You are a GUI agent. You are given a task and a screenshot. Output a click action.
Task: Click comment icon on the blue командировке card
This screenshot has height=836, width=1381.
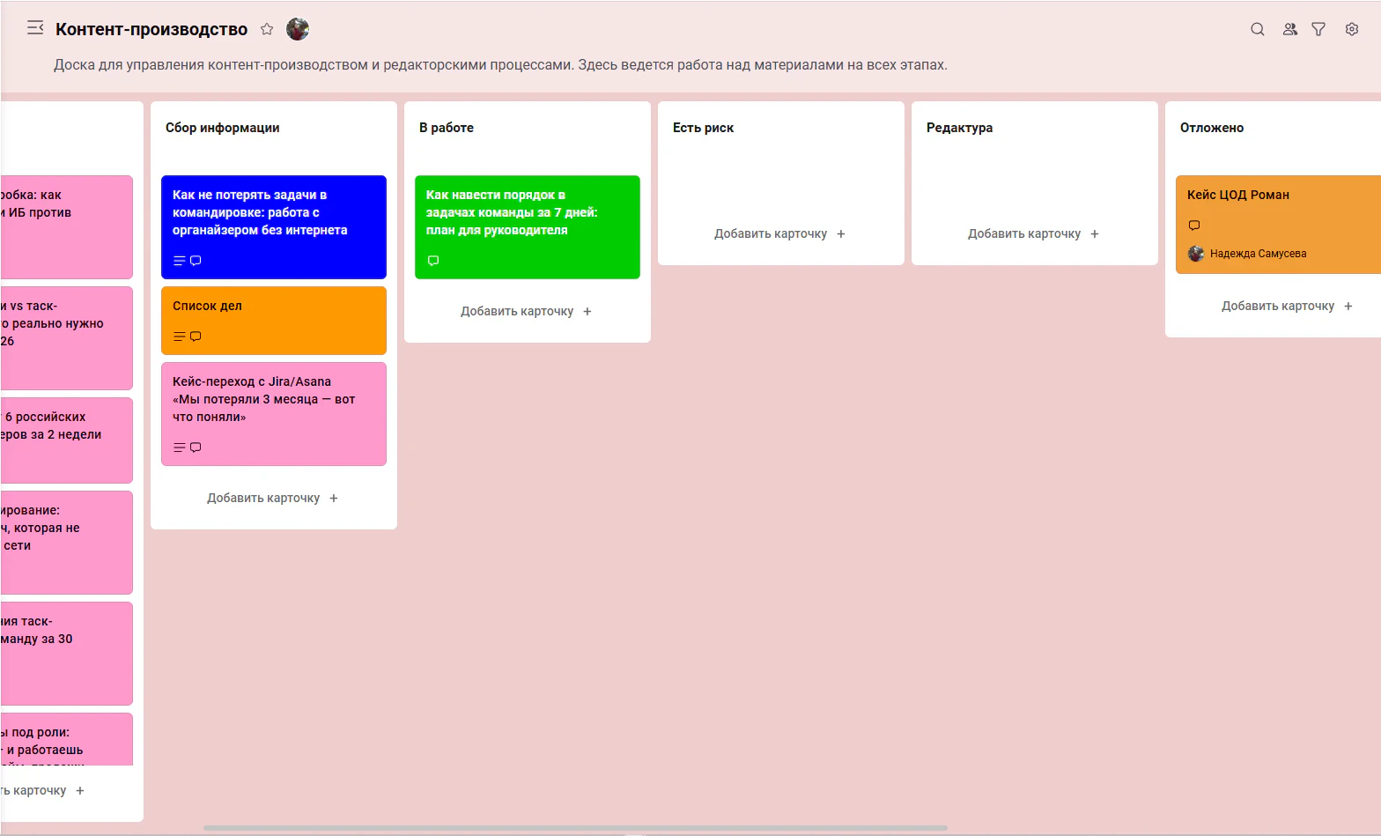[x=196, y=261]
